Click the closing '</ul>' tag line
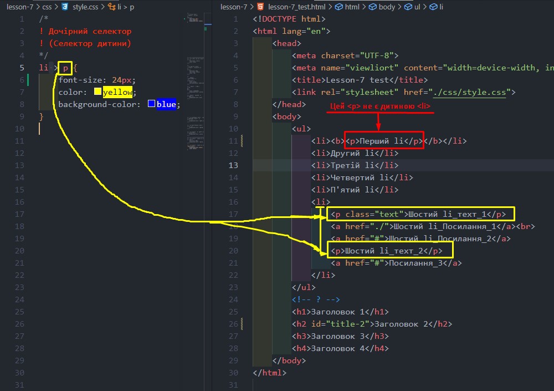Screen dimensions: 554x391 coord(304,287)
